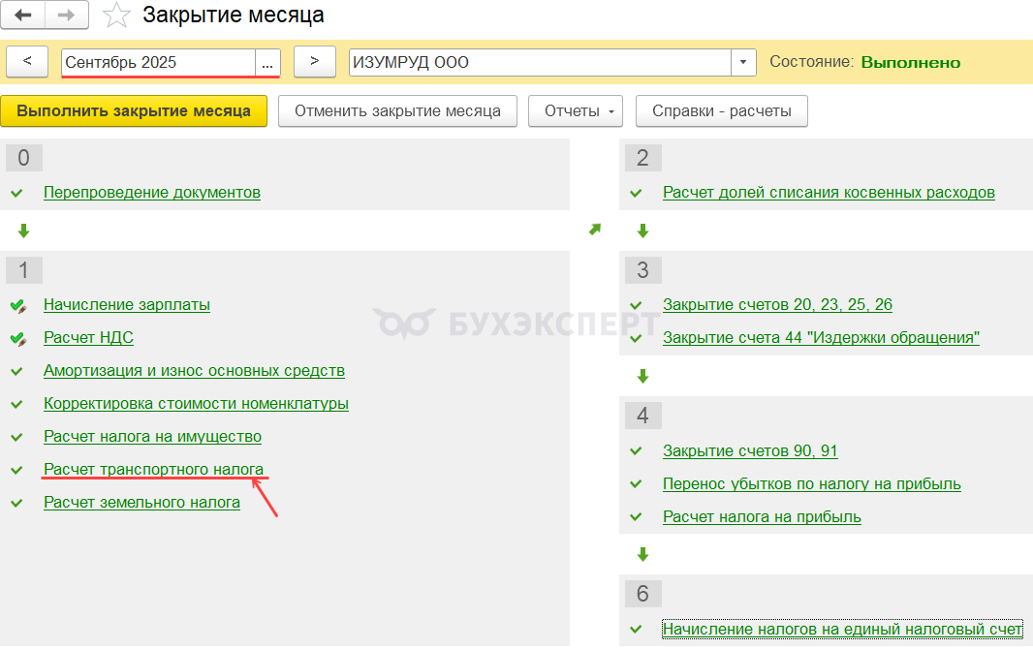Open Расчет транспортного налога
The width and height of the screenshot is (1033, 649).
153,469
